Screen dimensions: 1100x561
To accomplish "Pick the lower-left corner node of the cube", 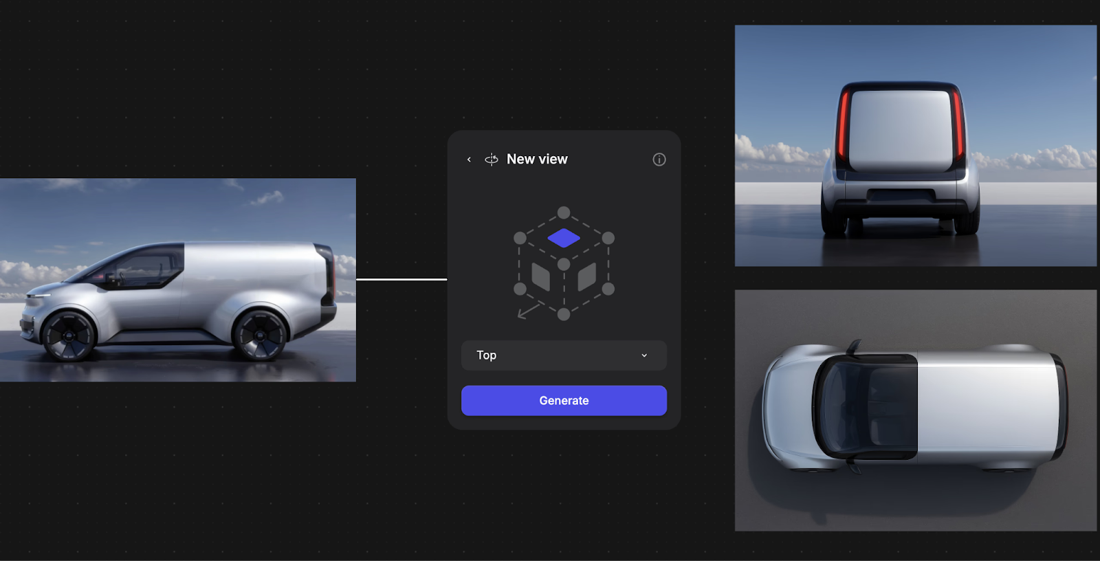I will click(x=520, y=289).
